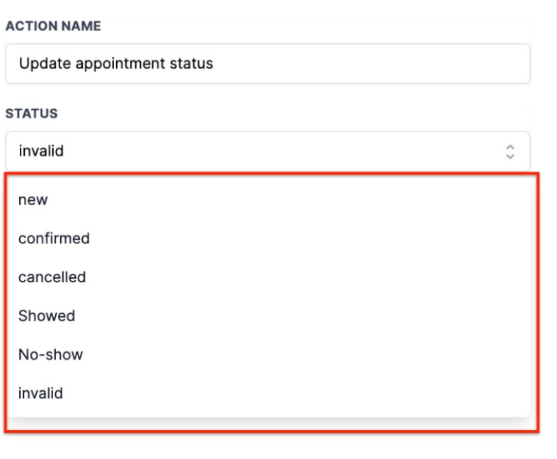Click the Action Name input field
This screenshot has height=459, width=557.
[x=267, y=64]
